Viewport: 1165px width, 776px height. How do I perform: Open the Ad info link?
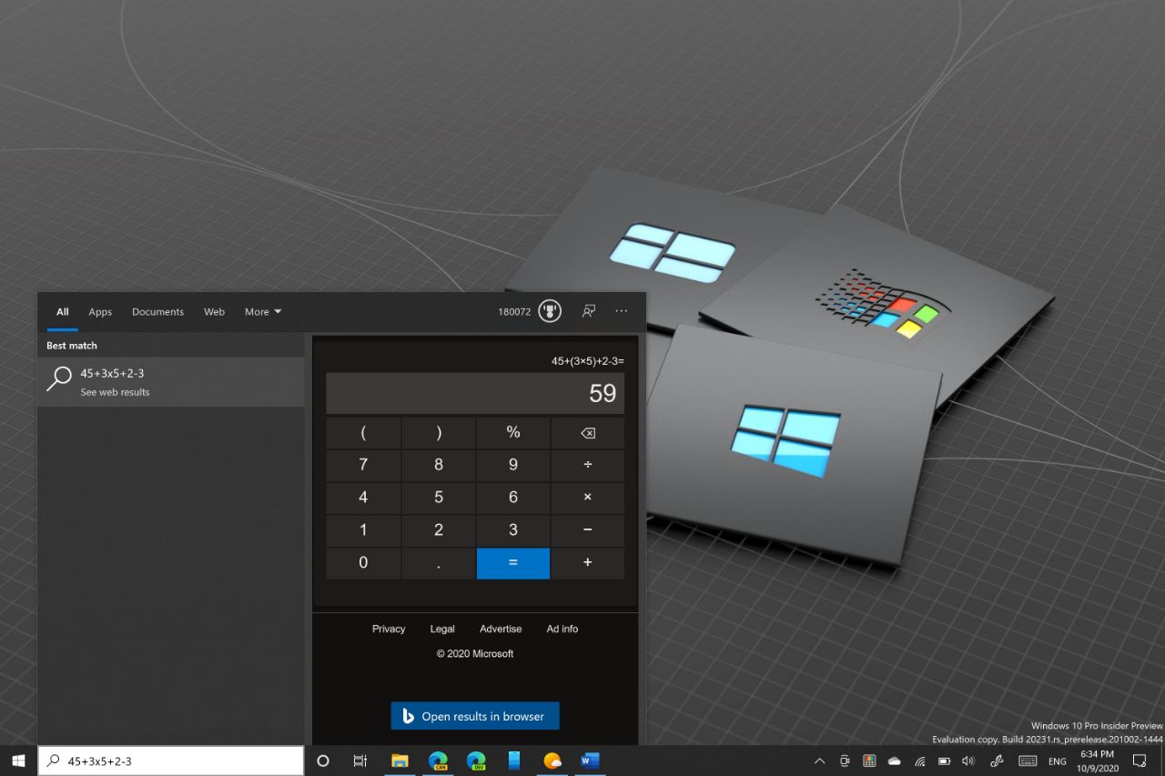(562, 629)
